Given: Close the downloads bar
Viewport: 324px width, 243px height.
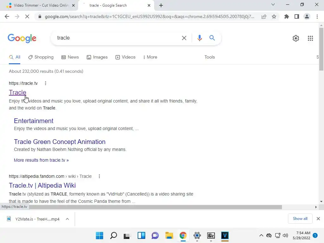Looking at the screenshot, I should pyautogui.click(x=318, y=219).
